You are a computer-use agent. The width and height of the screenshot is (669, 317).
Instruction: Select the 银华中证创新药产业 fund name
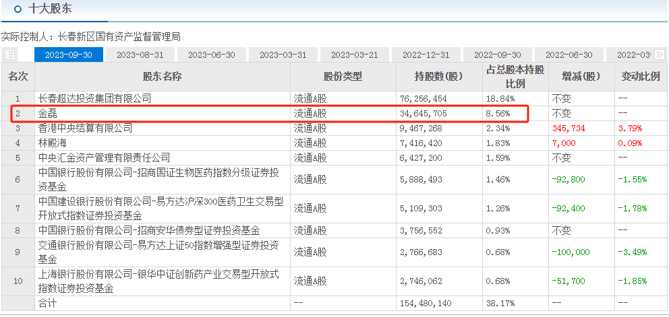pyautogui.click(x=158, y=281)
